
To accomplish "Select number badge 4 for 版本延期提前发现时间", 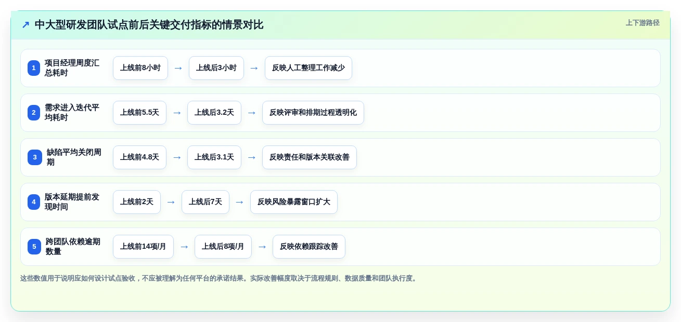I will point(34,202).
